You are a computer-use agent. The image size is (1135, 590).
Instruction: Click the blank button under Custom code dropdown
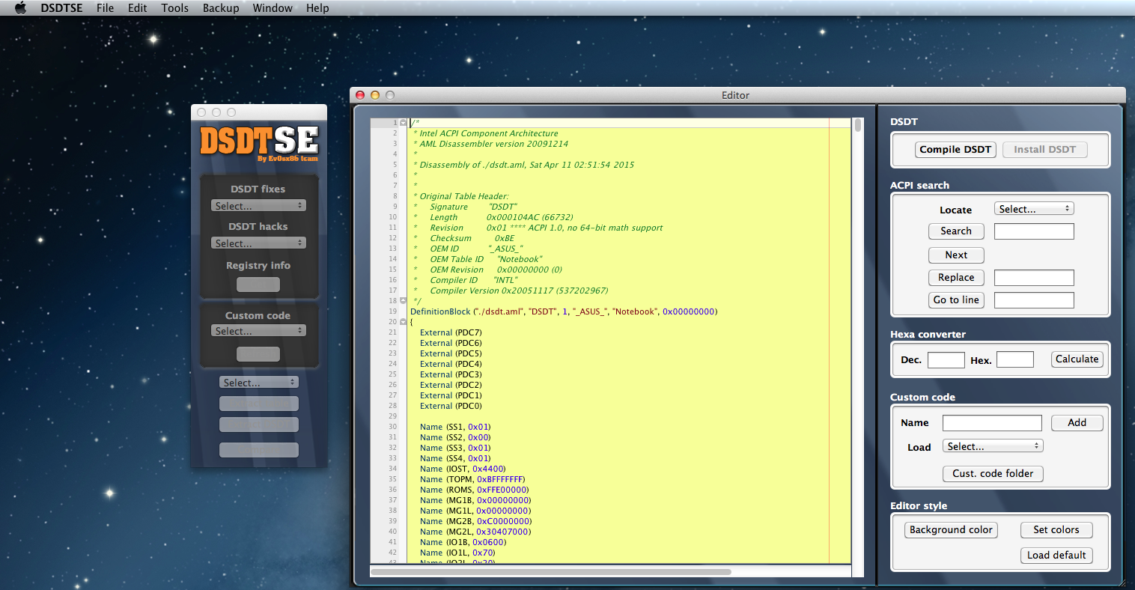click(x=258, y=354)
